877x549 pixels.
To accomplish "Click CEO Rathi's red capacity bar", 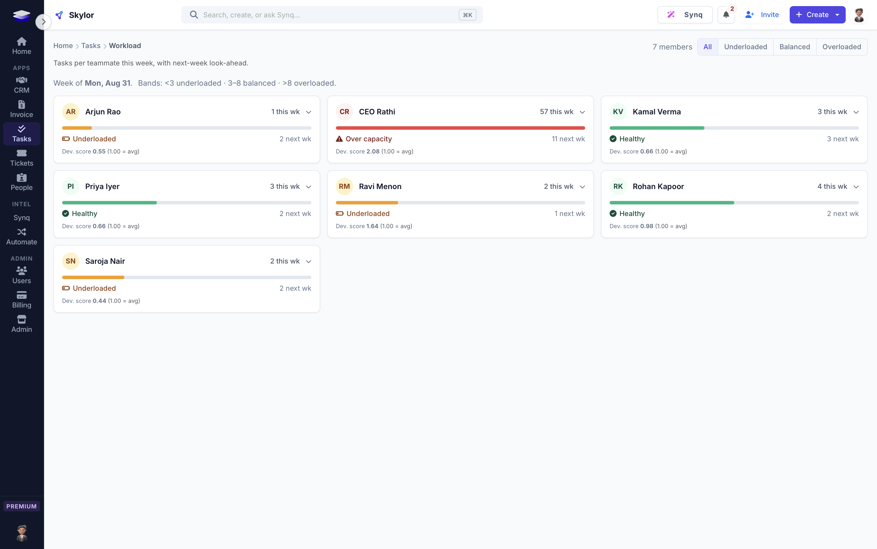I will pyautogui.click(x=460, y=128).
